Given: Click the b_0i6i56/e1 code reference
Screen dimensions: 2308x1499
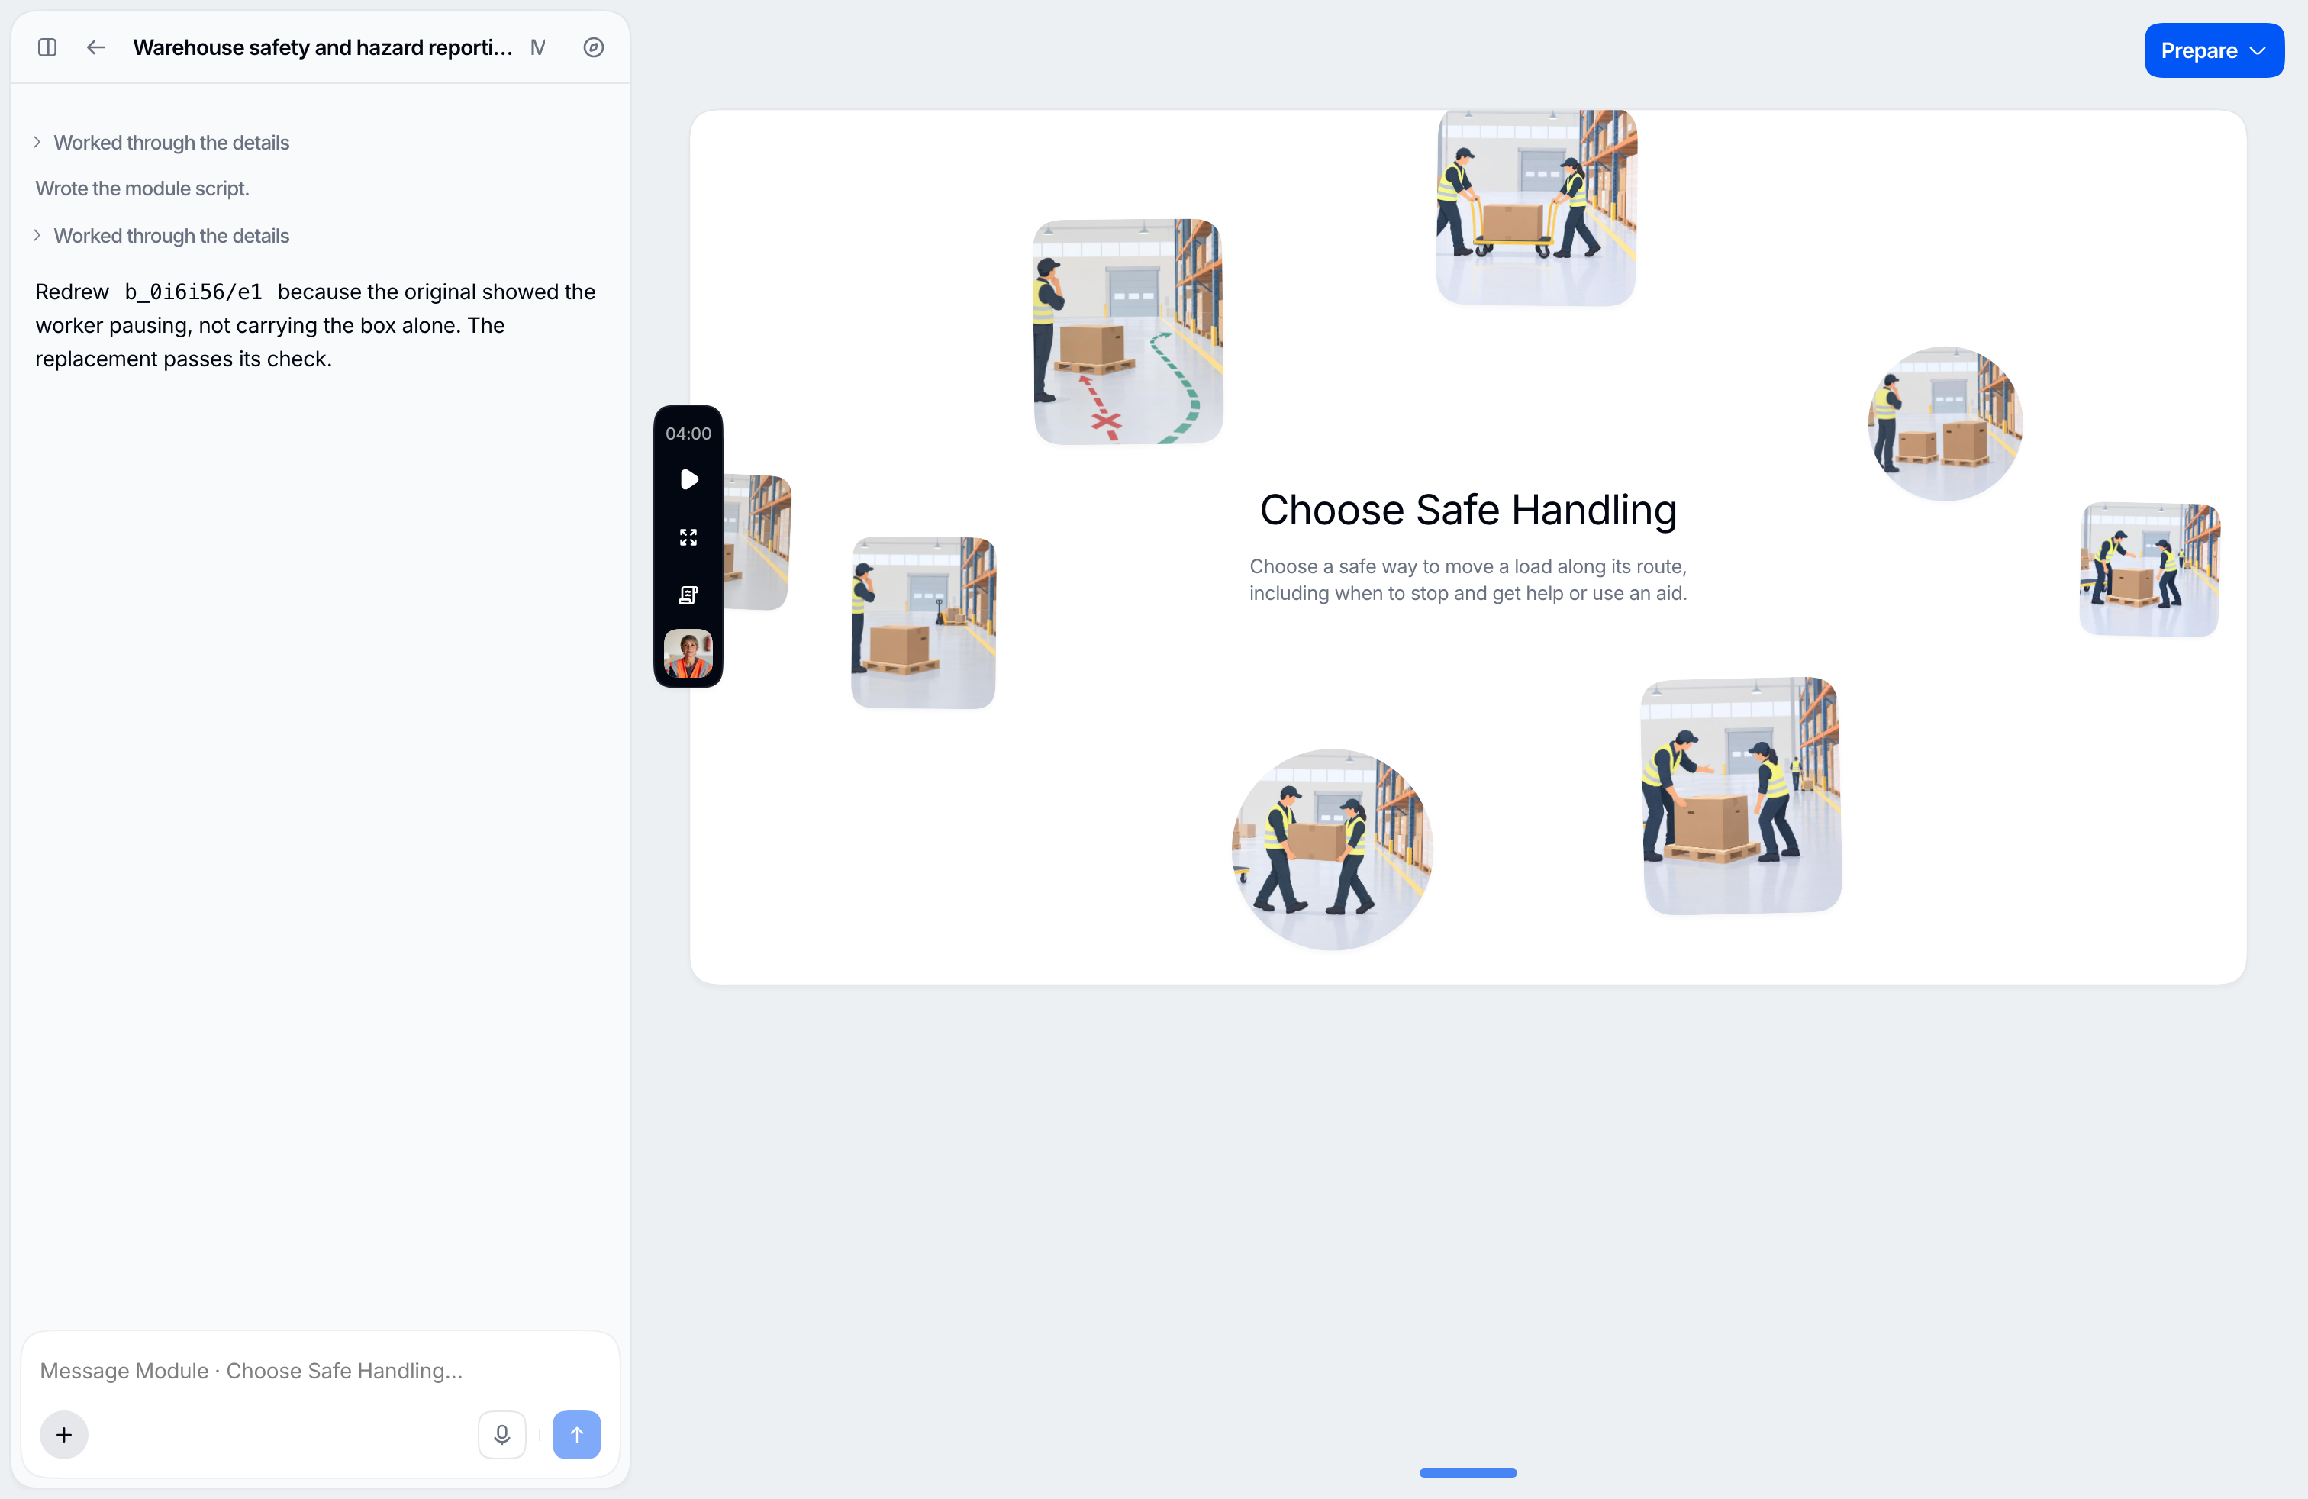Looking at the screenshot, I should point(193,292).
